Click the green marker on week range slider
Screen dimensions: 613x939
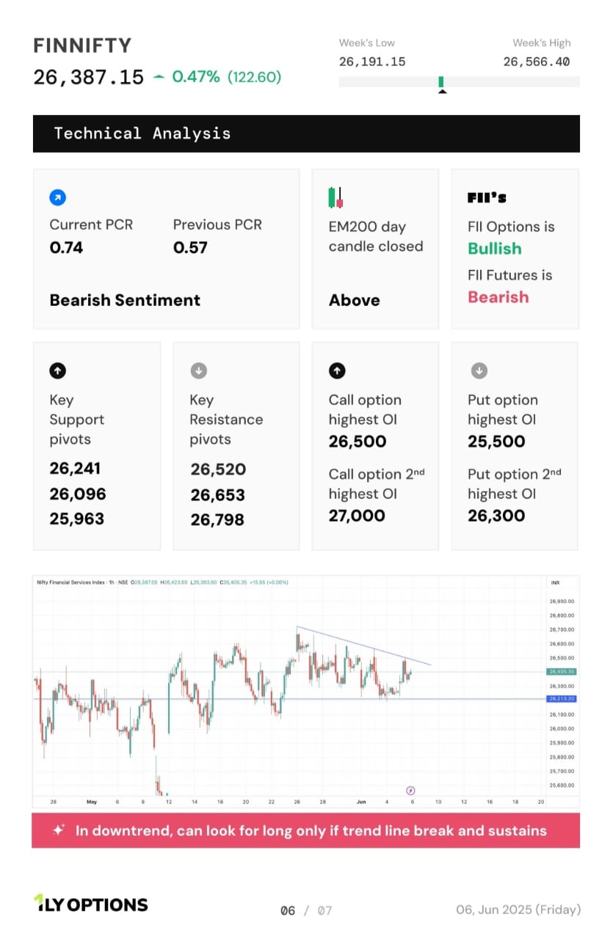click(441, 81)
